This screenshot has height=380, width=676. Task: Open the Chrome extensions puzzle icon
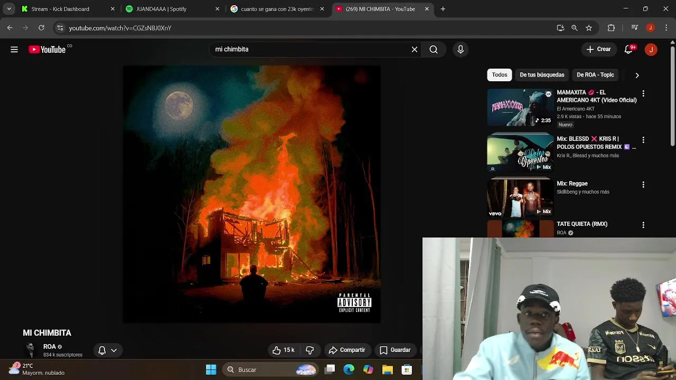pyautogui.click(x=611, y=28)
